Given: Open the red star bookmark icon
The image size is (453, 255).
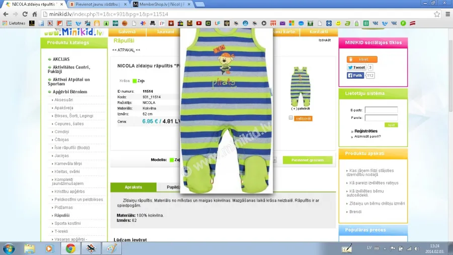Looking at the screenshot, I should point(171,23).
